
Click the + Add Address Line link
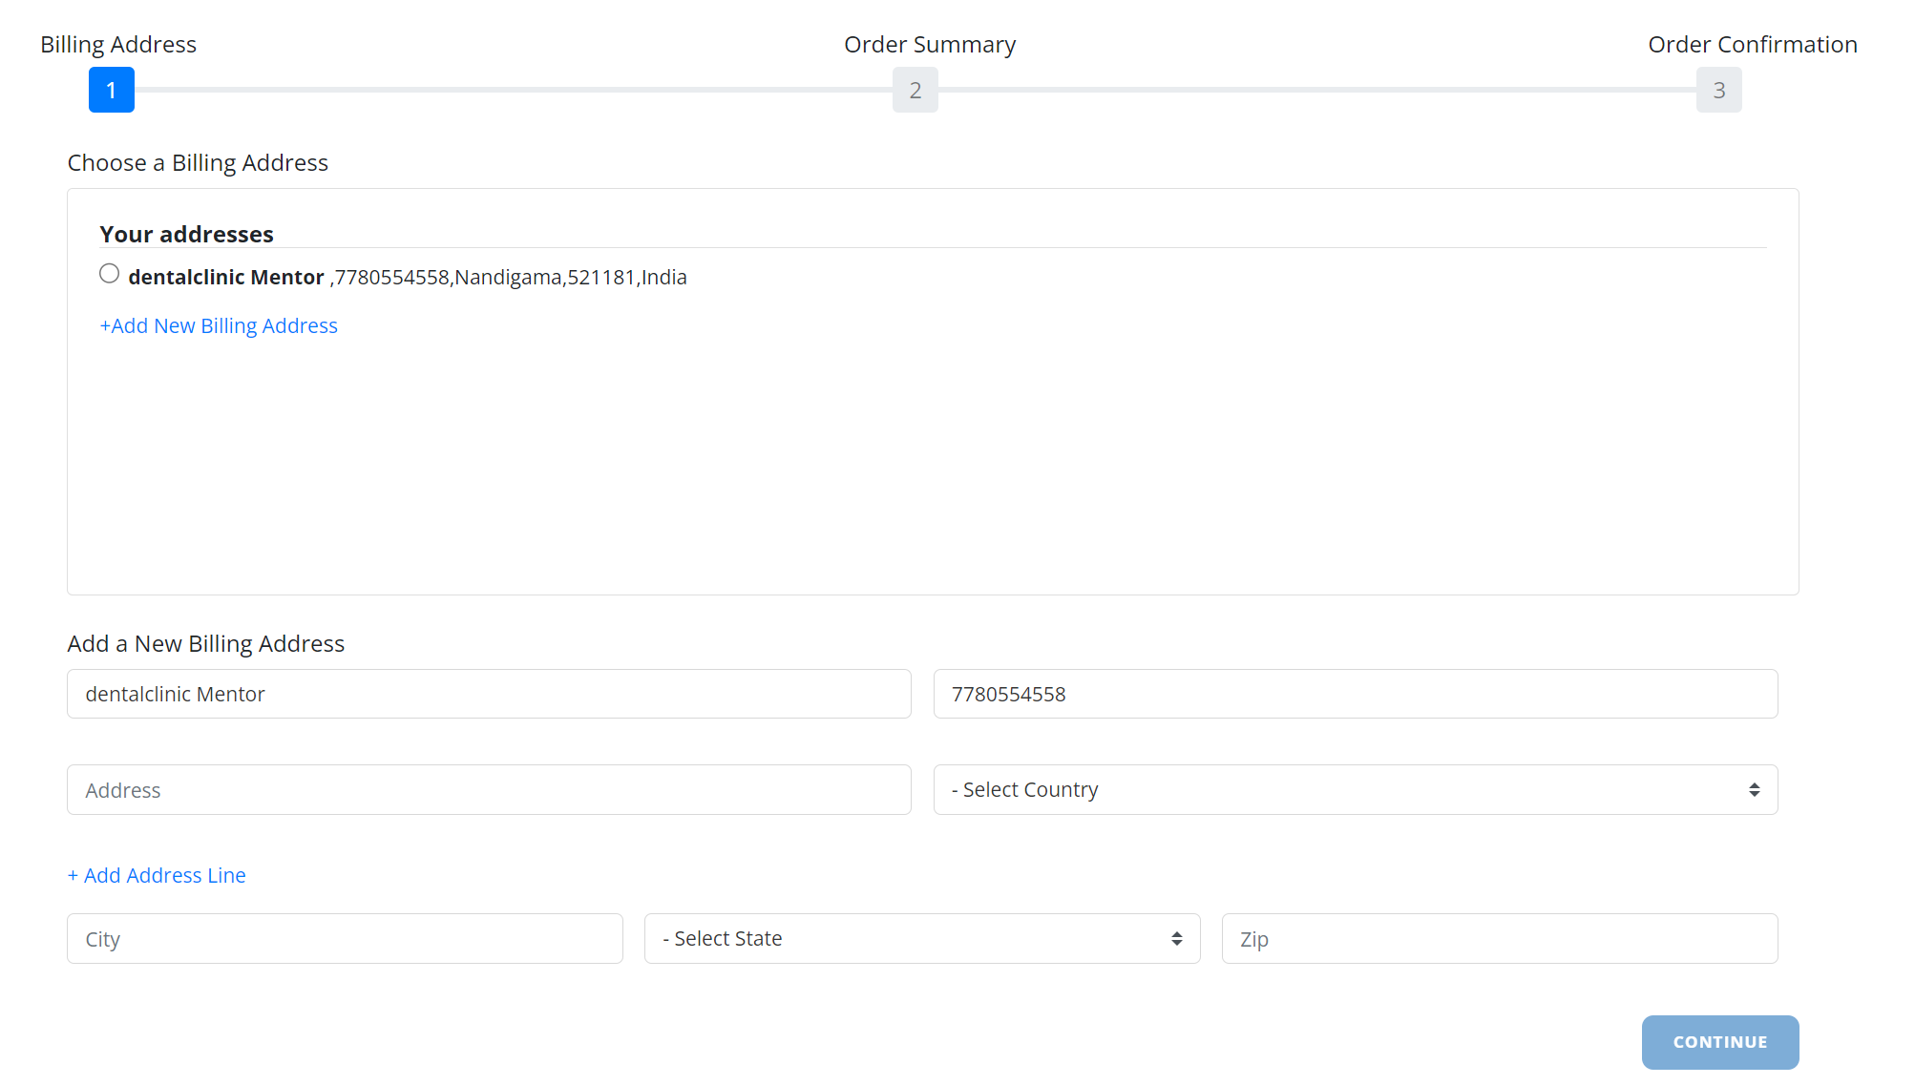tap(157, 875)
